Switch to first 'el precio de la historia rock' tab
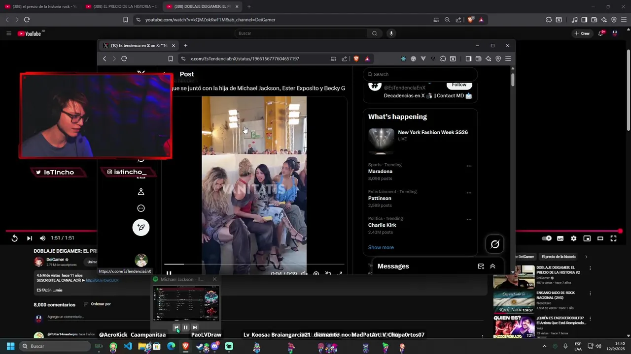The width and height of the screenshot is (631, 354). (41, 6)
